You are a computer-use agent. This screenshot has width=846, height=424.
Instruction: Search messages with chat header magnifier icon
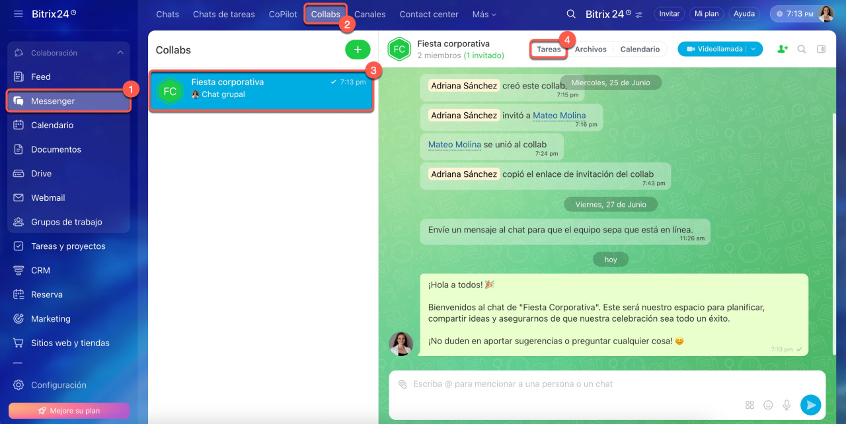[x=802, y=49]
